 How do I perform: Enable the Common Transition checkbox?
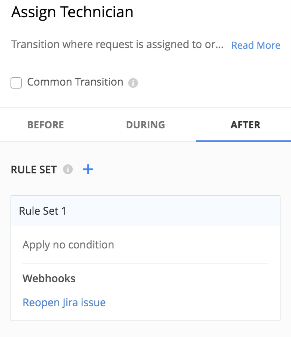coord(16,83)
